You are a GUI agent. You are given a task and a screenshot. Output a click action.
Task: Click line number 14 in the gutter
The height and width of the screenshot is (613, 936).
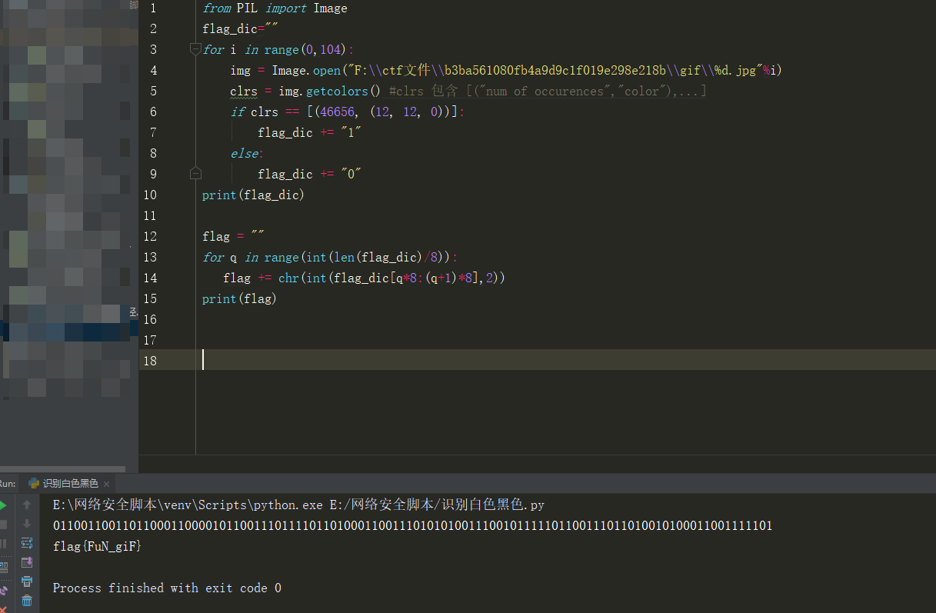click(x=149, y=278)
